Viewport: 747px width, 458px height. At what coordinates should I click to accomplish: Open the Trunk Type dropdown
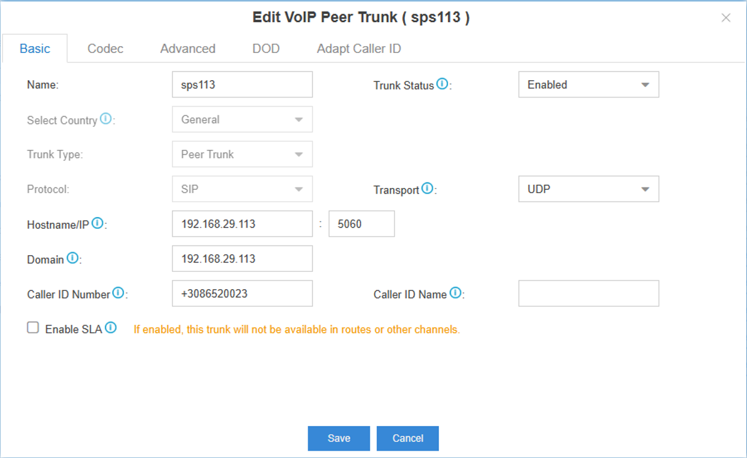[242, 154]
